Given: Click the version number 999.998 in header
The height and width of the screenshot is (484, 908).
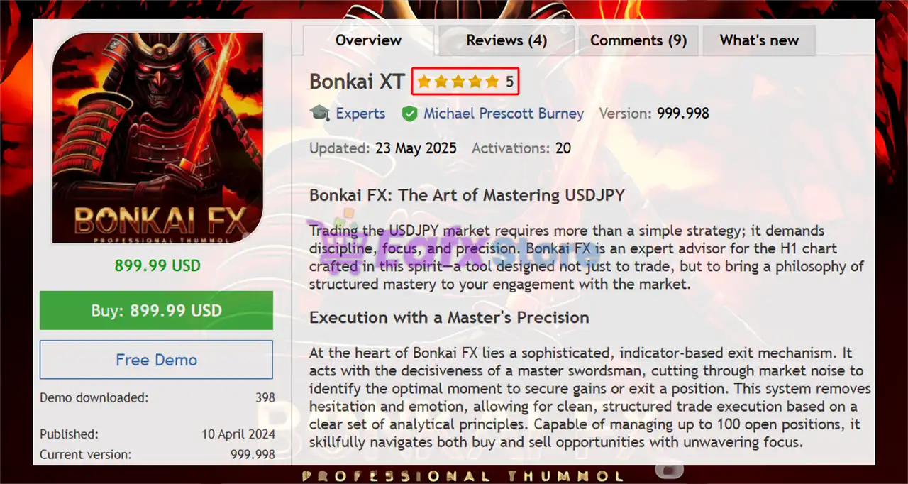Looking at the screenshot, I should 682,114.
